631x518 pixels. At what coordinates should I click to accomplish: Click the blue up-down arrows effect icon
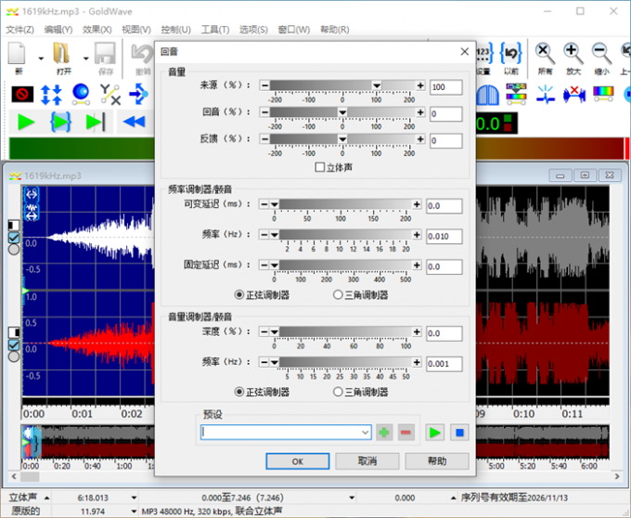52,95
